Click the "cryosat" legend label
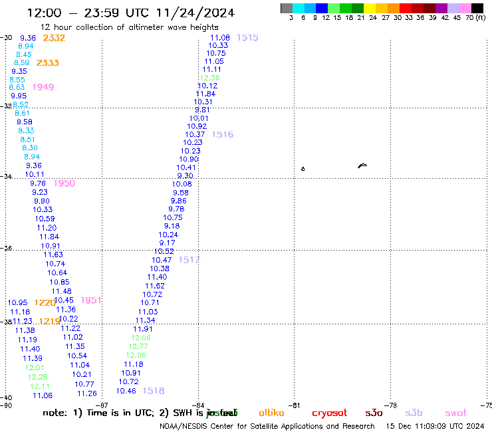Image resolution: width=492 pixels, height=432 pixels. coord(330,413)
